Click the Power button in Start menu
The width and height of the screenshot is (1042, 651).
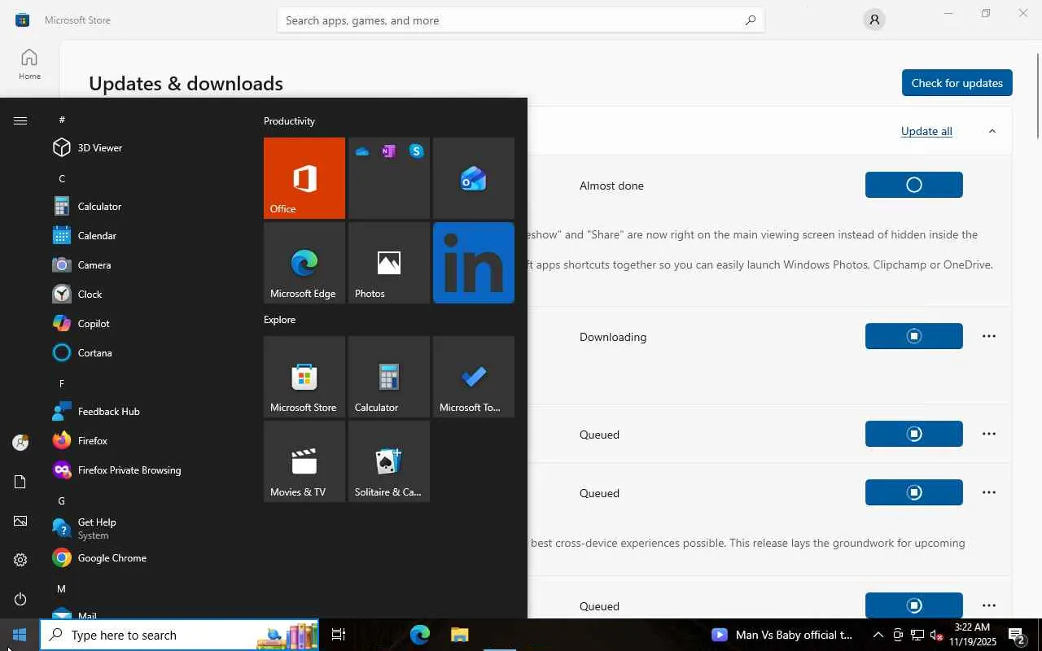coord(20,599)
